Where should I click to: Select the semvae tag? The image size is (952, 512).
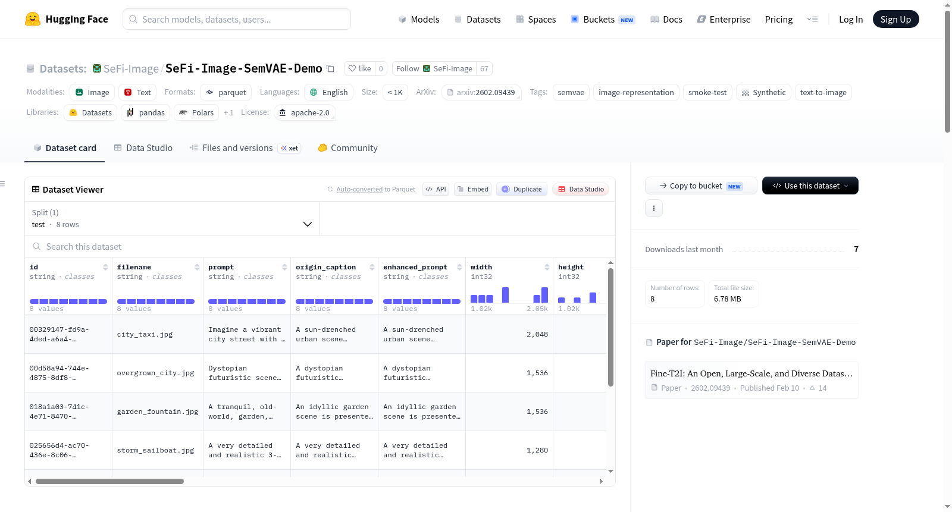[571, 92]
